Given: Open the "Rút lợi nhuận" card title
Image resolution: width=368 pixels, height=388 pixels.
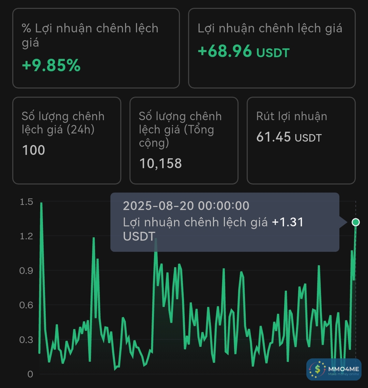Looking at the screenshot, I should point(292,116).
